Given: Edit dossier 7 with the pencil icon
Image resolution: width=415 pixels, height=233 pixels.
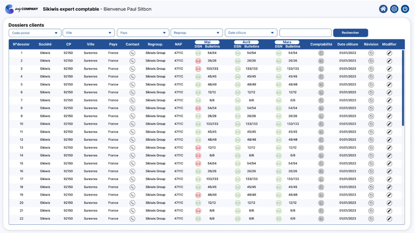Looking at the screenshot, I should (x=389, y=101).
